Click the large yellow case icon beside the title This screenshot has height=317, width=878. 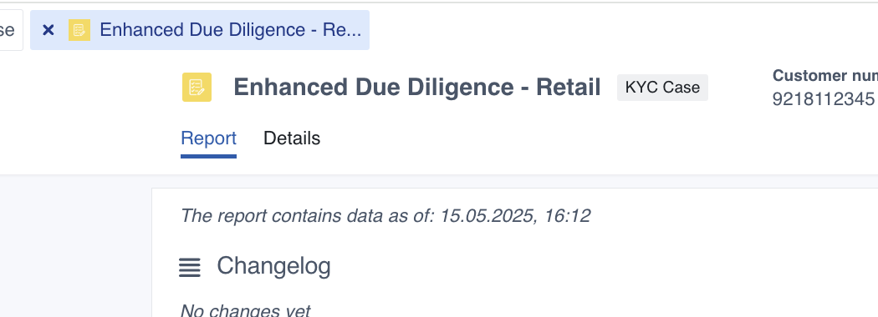click(x=197, y=88)
